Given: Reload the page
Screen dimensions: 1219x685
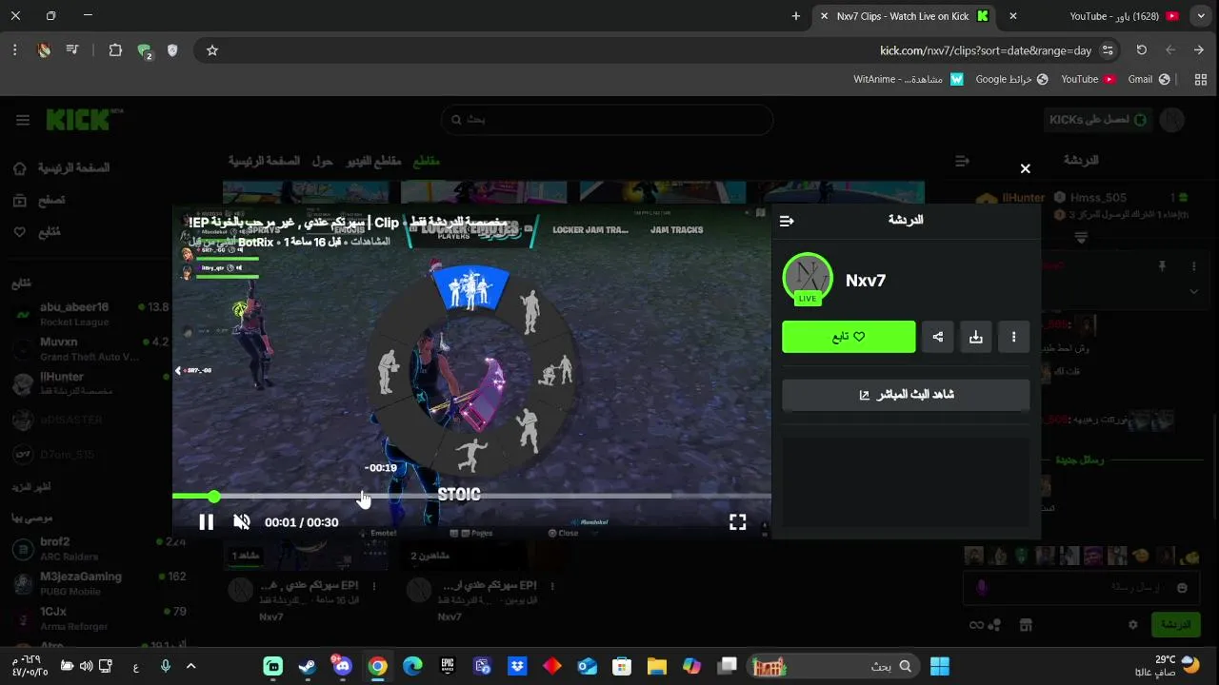Looking at the screenshot, I should (1141, 50).
